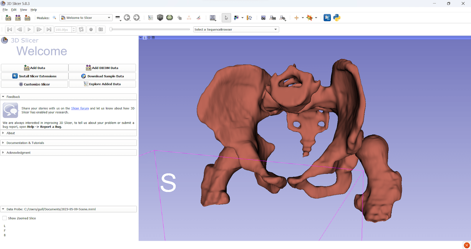This screenshot has width=471, height=249.
Task: Open the Transforms module icon
Action: coord(180,18)
